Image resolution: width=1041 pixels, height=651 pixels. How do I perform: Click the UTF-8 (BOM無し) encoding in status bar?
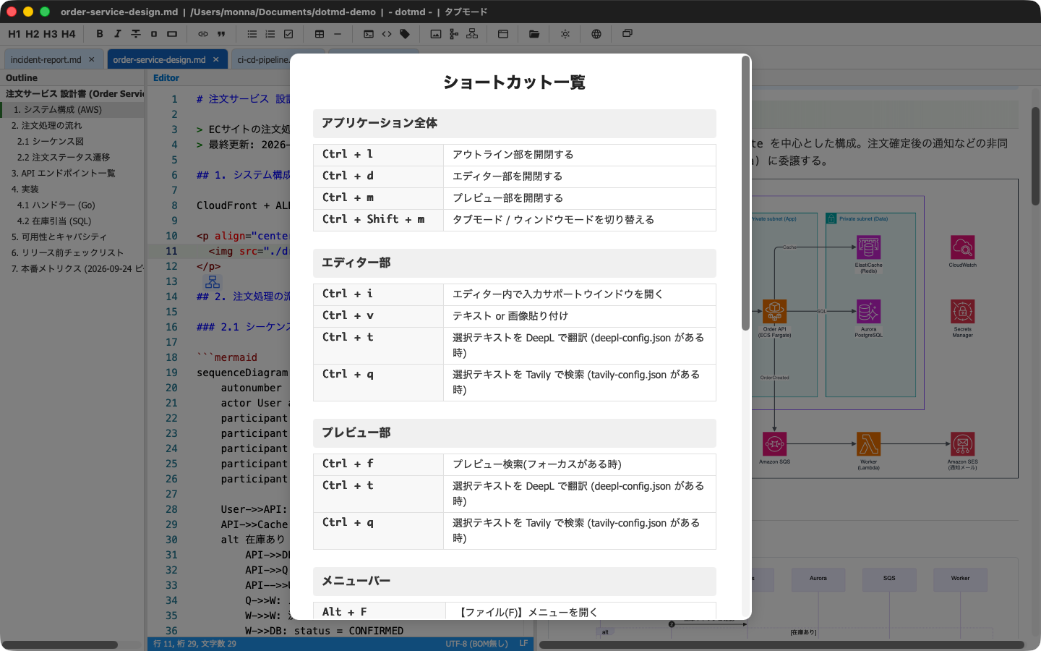coord(476,644)
